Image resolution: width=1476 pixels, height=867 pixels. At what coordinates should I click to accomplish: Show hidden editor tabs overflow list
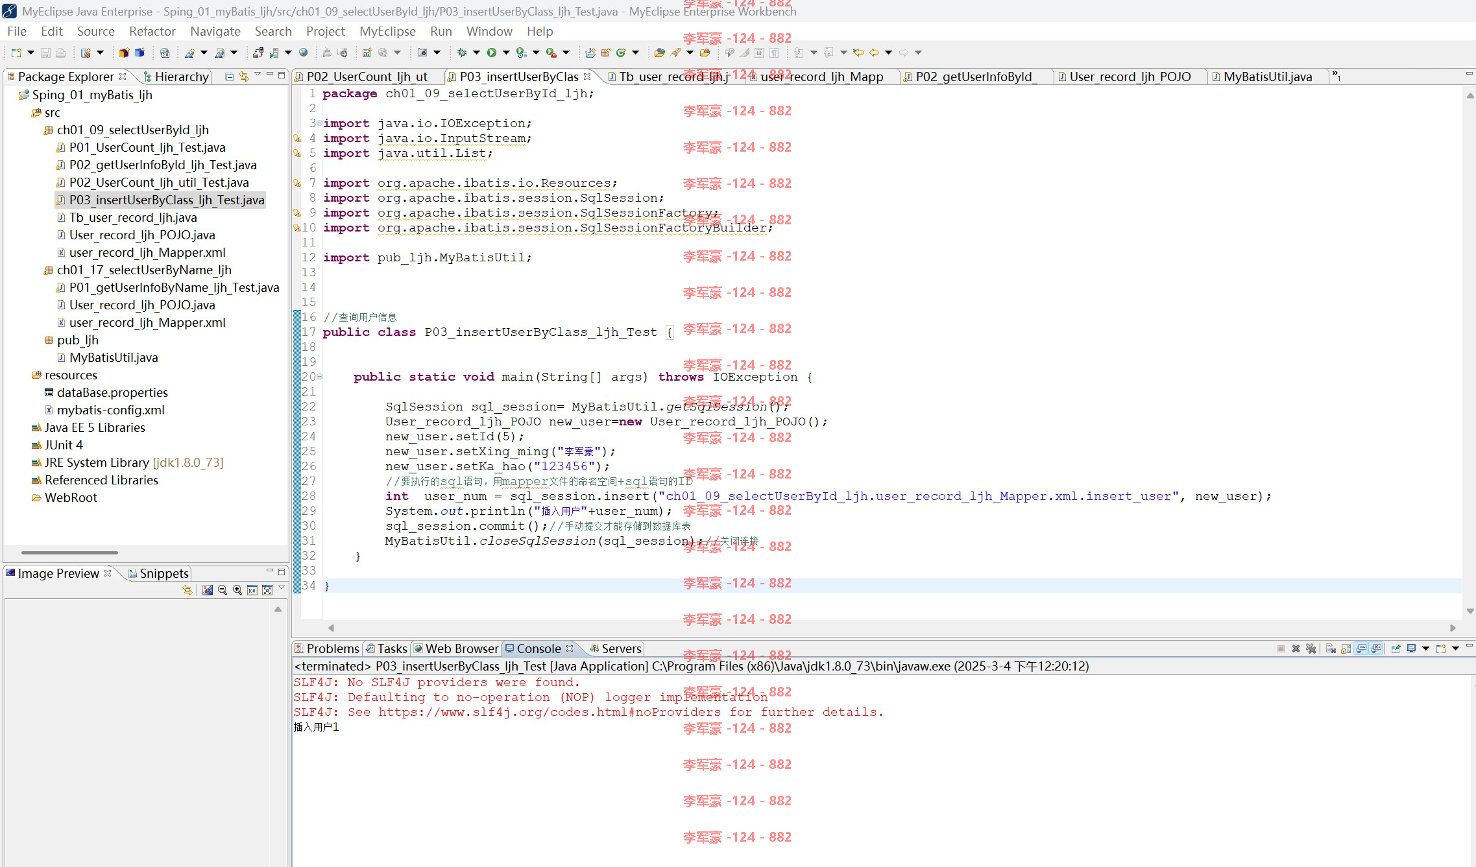point(1337,77)
